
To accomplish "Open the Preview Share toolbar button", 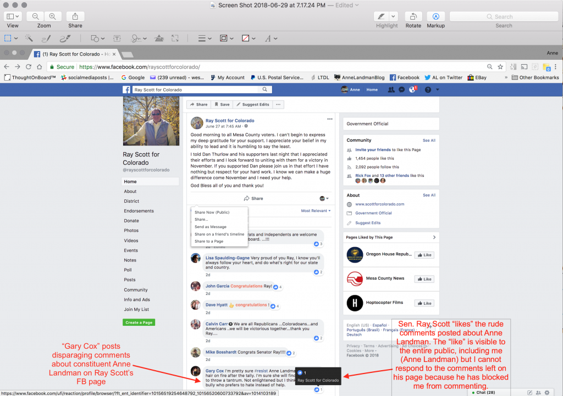I will (75, 16).
